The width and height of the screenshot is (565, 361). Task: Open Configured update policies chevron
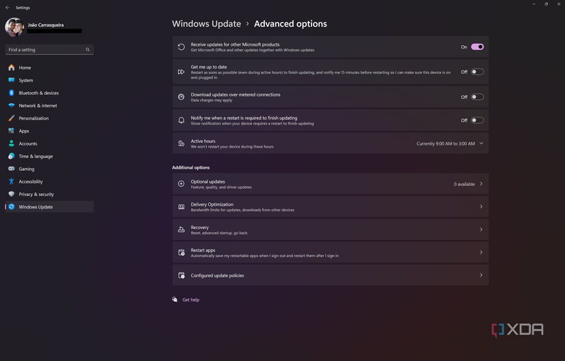pyautogui.click(x=481, y=275)
